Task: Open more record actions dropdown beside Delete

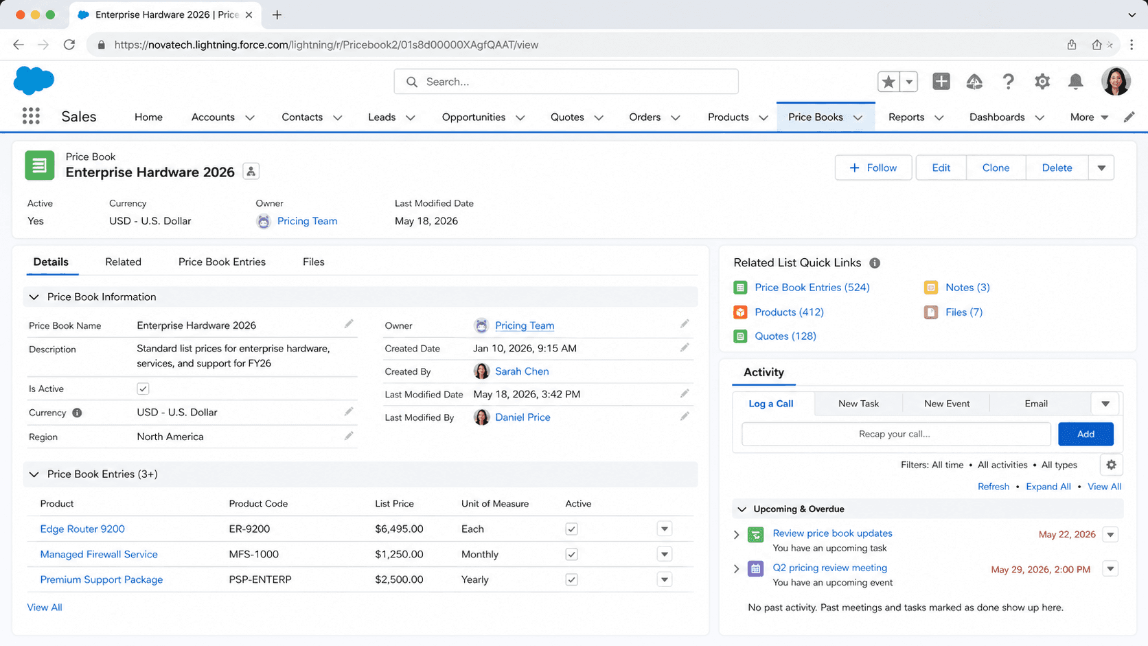Action: coord(1101,168)
